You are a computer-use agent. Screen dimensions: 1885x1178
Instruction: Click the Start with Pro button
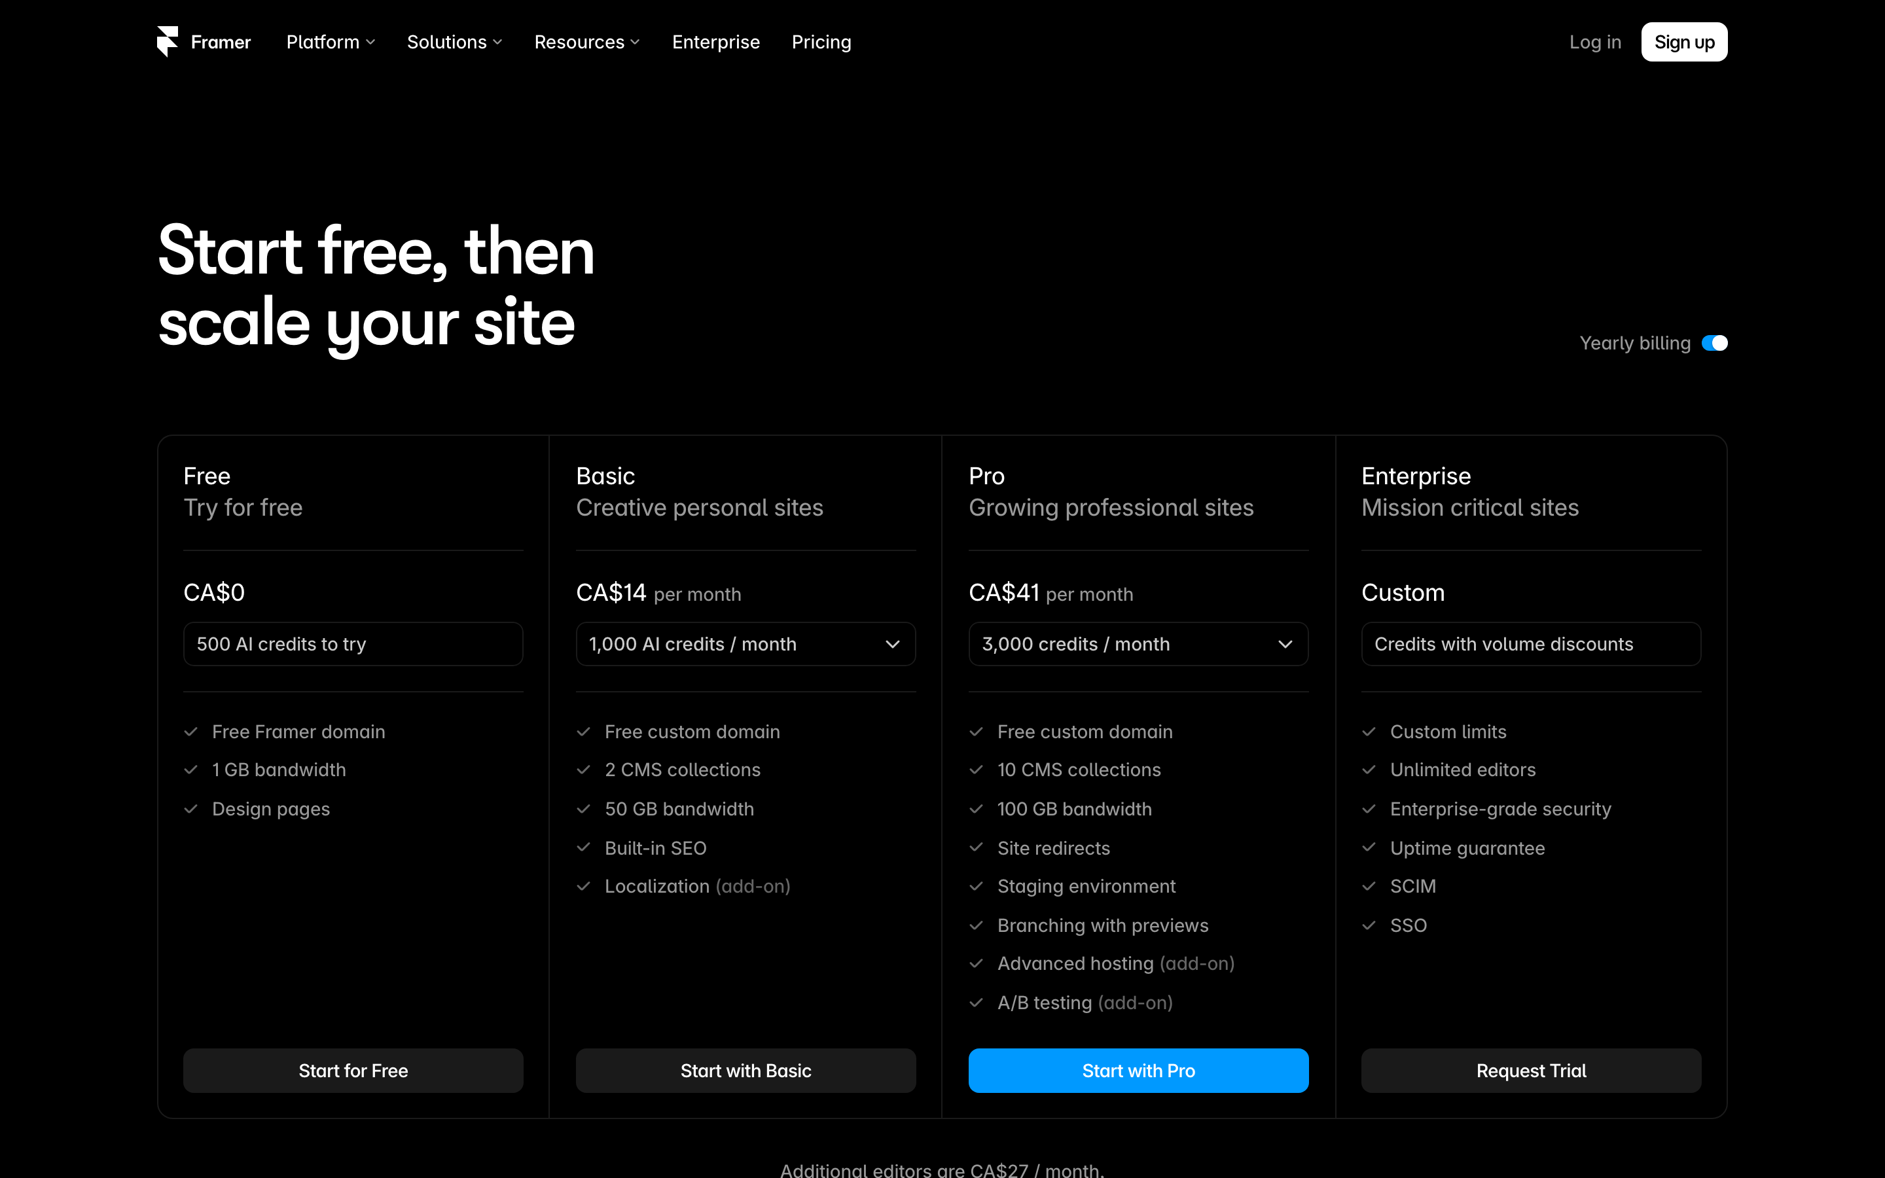[x=1138, y=1071]
